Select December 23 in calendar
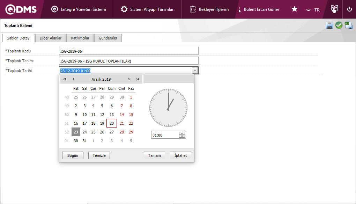The width and height of the screenshot is (356, 204). [76, 132]
